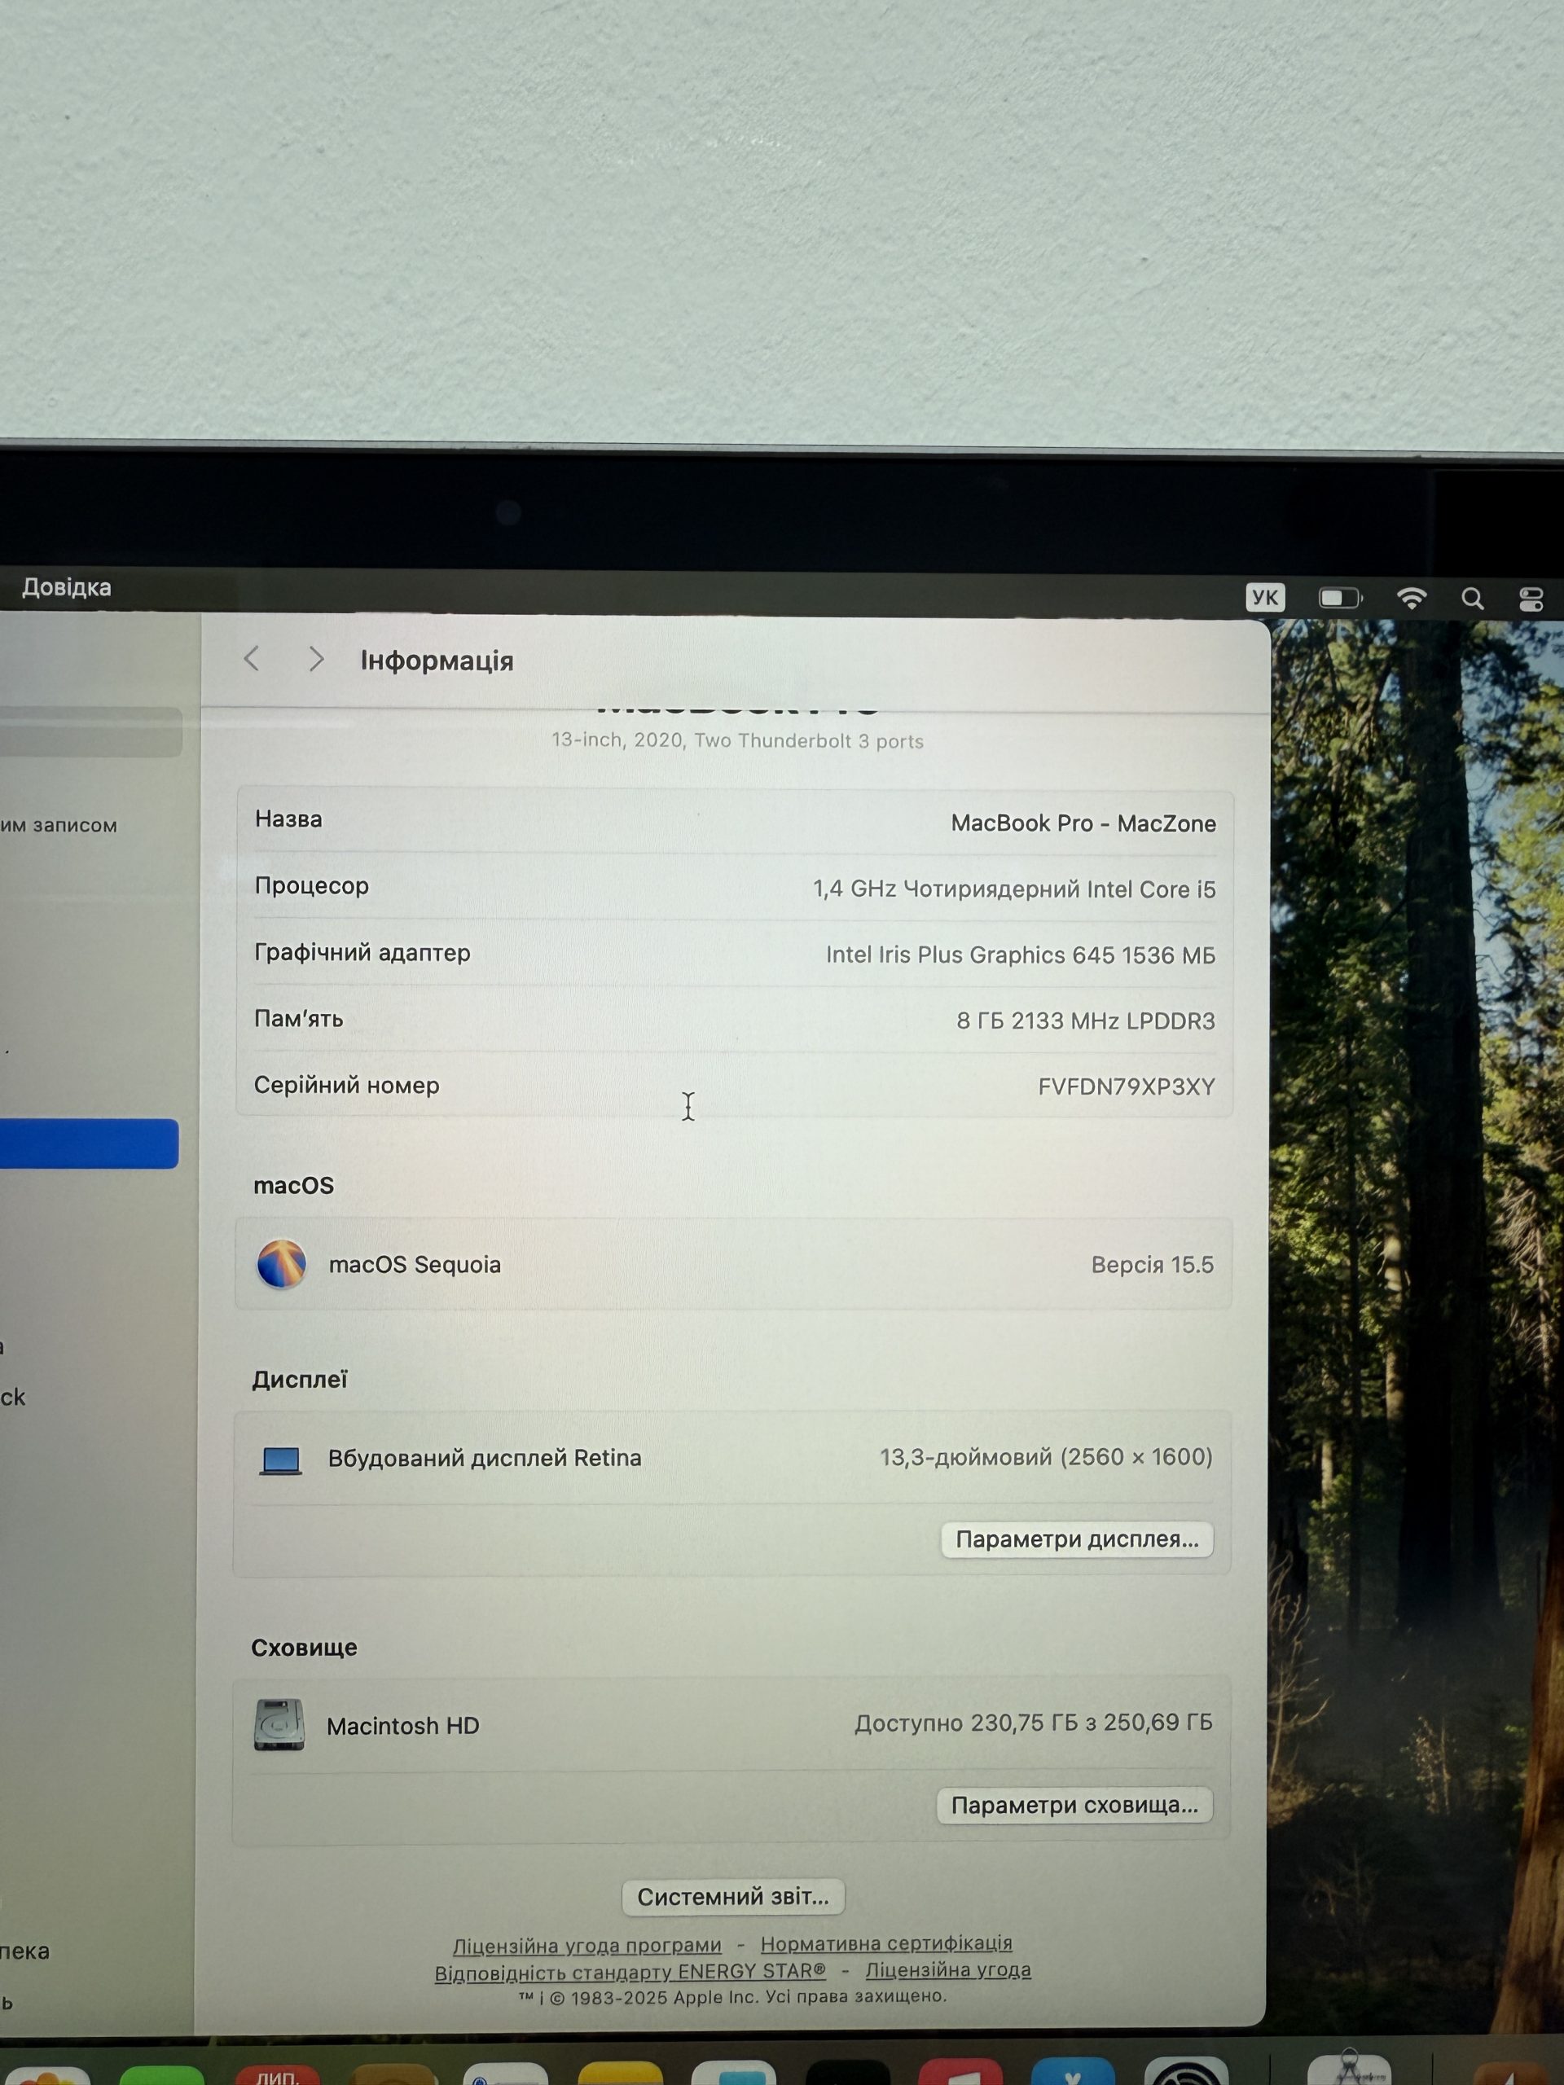The image size is (1564, 2085).
Task: Click 13,3-дюймовий (2560 × 1600) text
Action: (1047, 1457)
